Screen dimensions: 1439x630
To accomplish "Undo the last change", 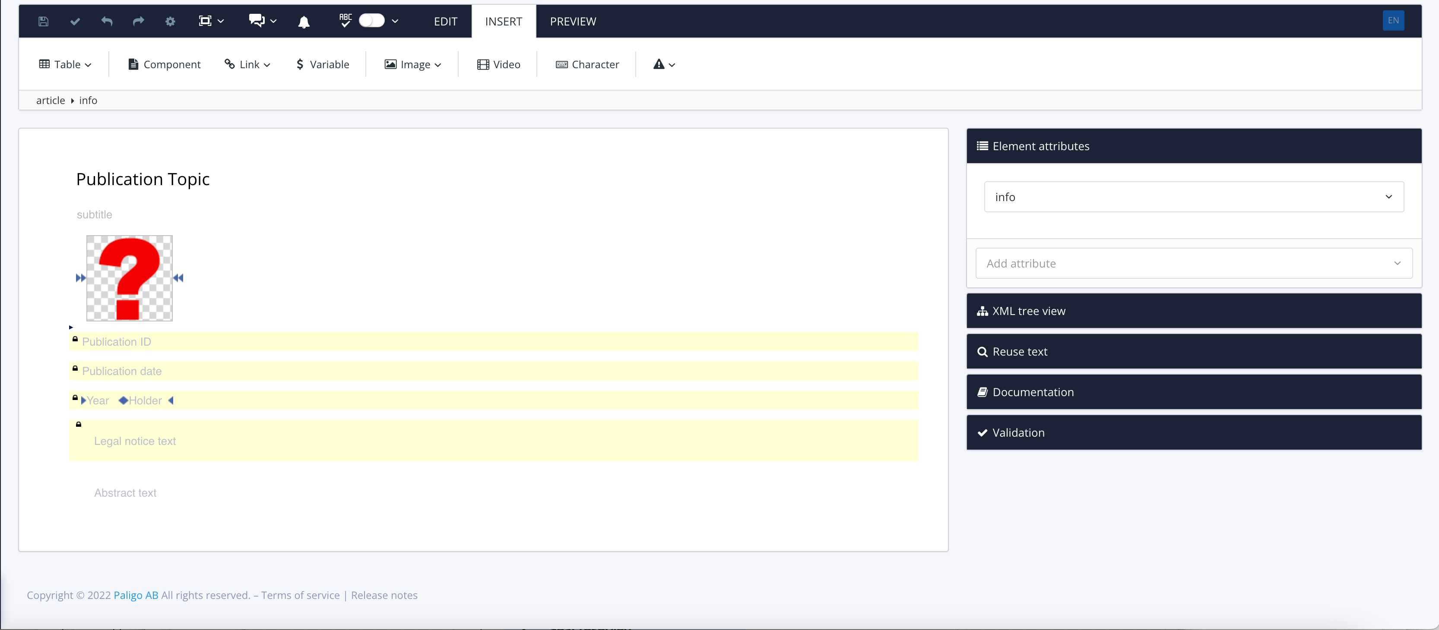I will pyautogui.click(x=106, y=21).
